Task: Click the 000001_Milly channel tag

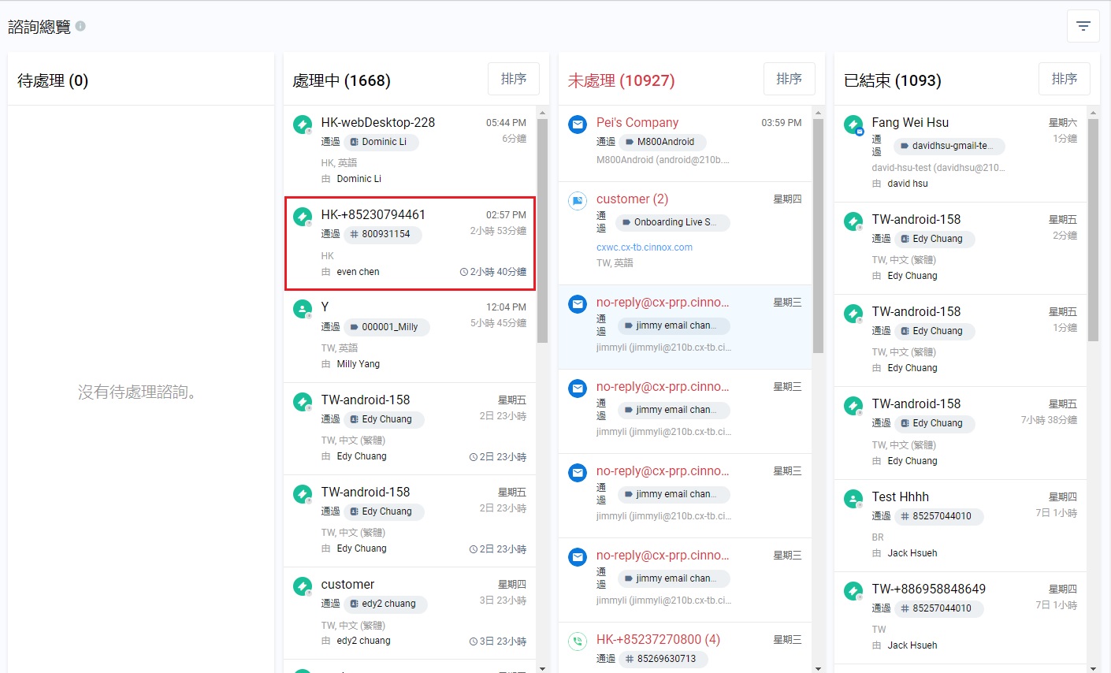Action: point(387,327)
